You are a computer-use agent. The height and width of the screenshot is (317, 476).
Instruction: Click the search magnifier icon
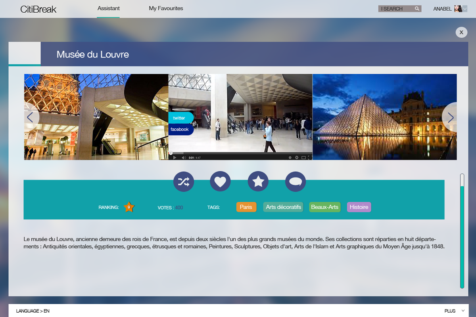417,9
